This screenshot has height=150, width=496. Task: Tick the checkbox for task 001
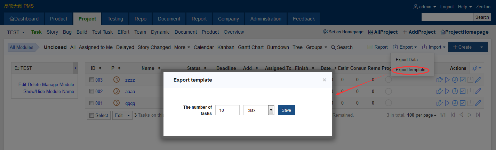(x=91, y=103)
